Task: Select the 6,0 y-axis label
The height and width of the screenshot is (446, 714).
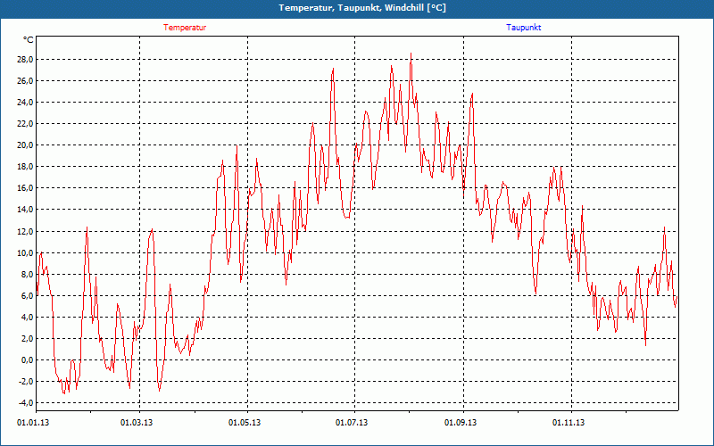Action: [27, 295]
